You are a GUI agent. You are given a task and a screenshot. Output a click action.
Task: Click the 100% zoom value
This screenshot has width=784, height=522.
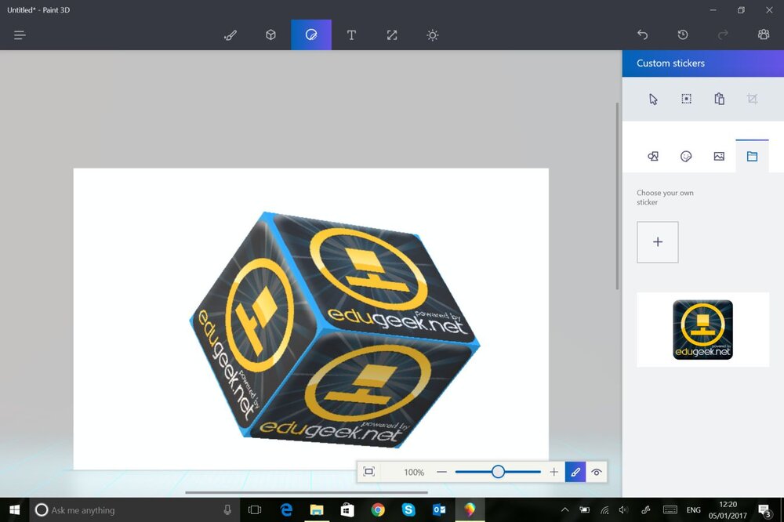pos(414,472)
